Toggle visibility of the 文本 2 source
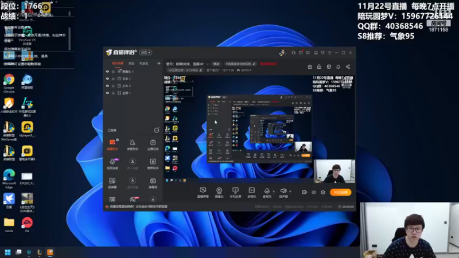This screenshot has height=258, width=459. (107, 85)
